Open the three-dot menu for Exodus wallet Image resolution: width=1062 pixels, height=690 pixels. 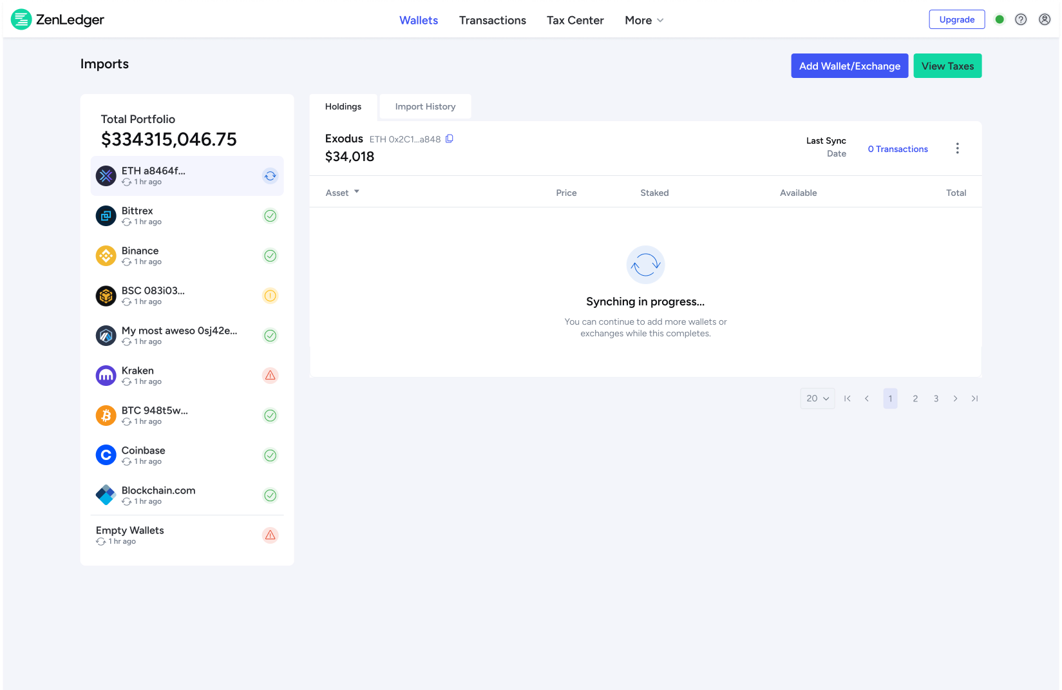pyautogui.click(x=957, y=148)
